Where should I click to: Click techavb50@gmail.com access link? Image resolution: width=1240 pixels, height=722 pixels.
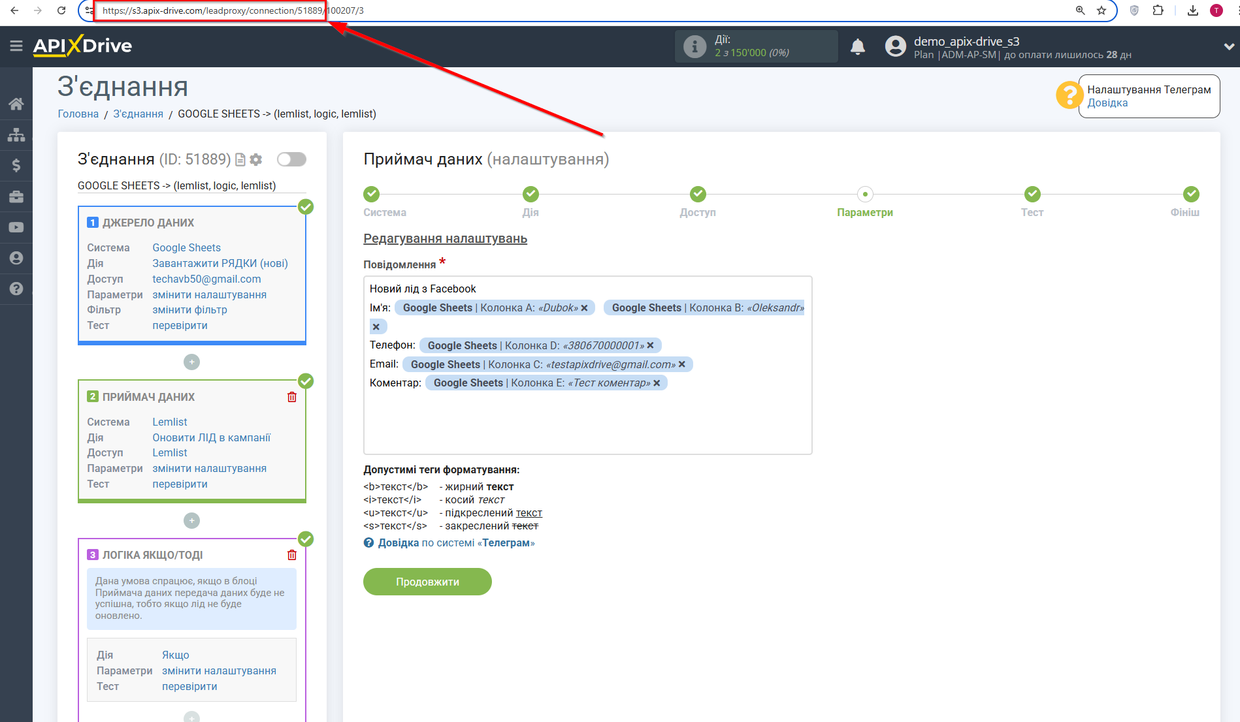[x=206, y=279]
